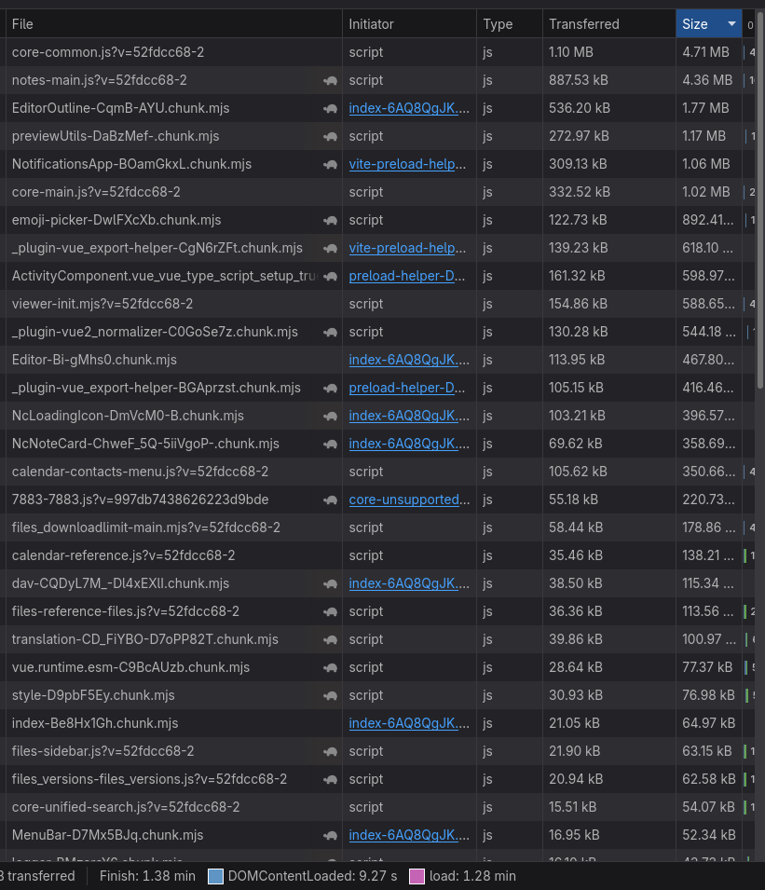Click the turtle icon for the 7883-7883.js request

tap(330, 500)
